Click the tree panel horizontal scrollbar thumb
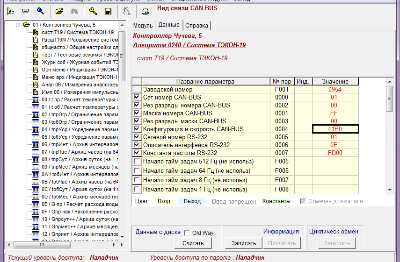Screen dimensions: 400x262 click(42, 245)
